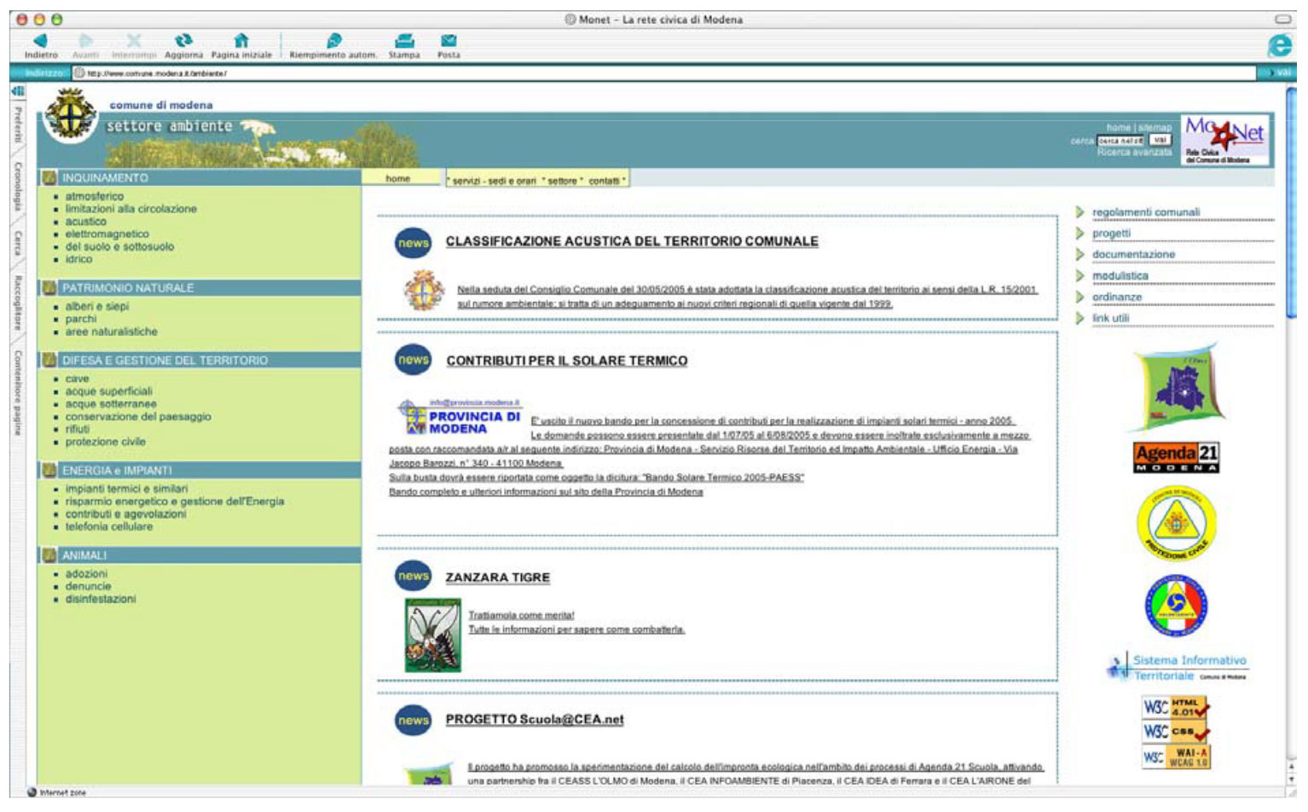Click the volunteer emblem with the Italian flag
Image resolution: width=1308 pixels, height=812 pixels.
pos(1176,605)
